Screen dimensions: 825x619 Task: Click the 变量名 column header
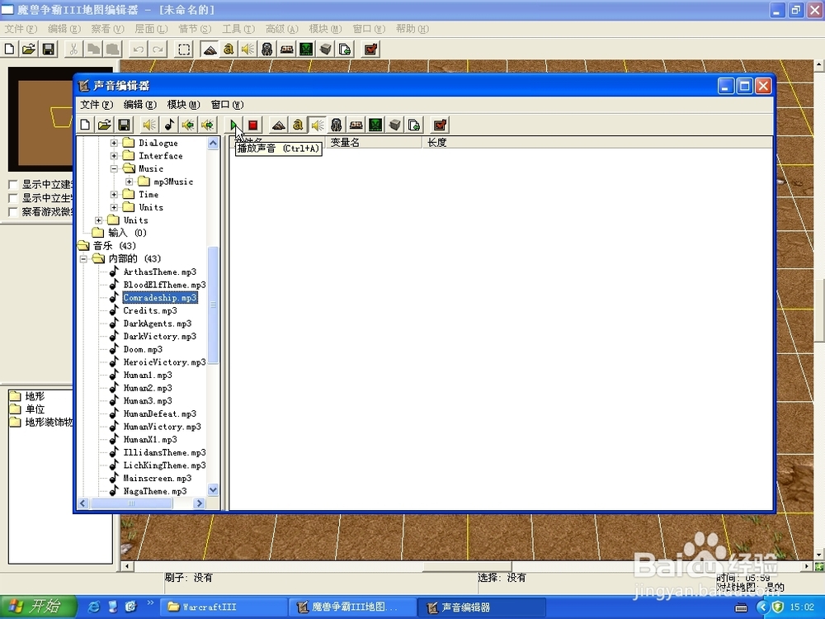(x=374, y=143)
